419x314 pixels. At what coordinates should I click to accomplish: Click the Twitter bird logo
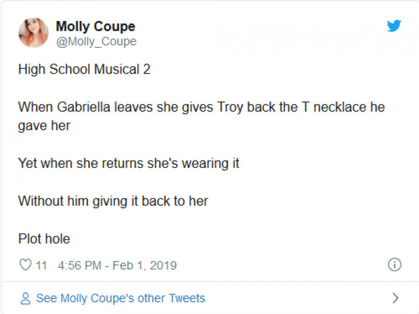[x=393, y=26]
